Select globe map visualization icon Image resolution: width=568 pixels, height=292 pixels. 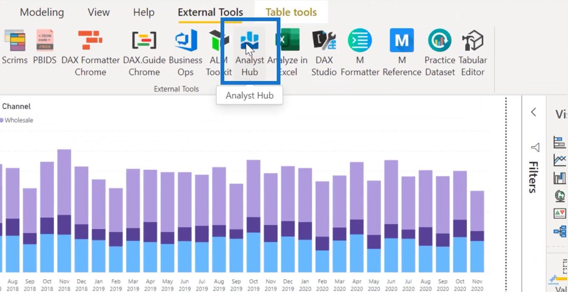[x=560, y=196]
